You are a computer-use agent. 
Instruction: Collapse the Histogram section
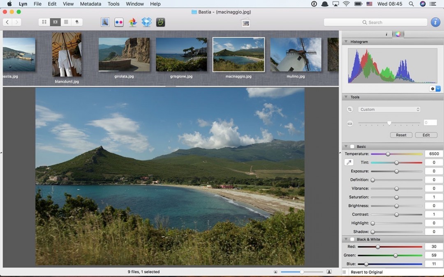[x=346, y=42]
